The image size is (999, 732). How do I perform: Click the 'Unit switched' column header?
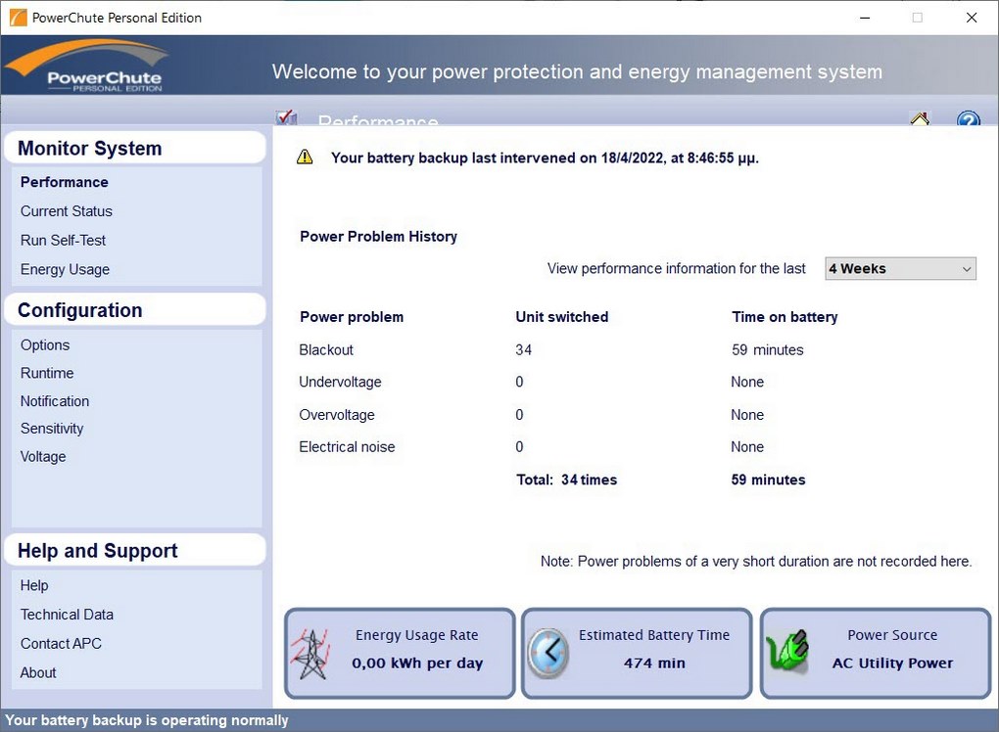click(562, 317)
